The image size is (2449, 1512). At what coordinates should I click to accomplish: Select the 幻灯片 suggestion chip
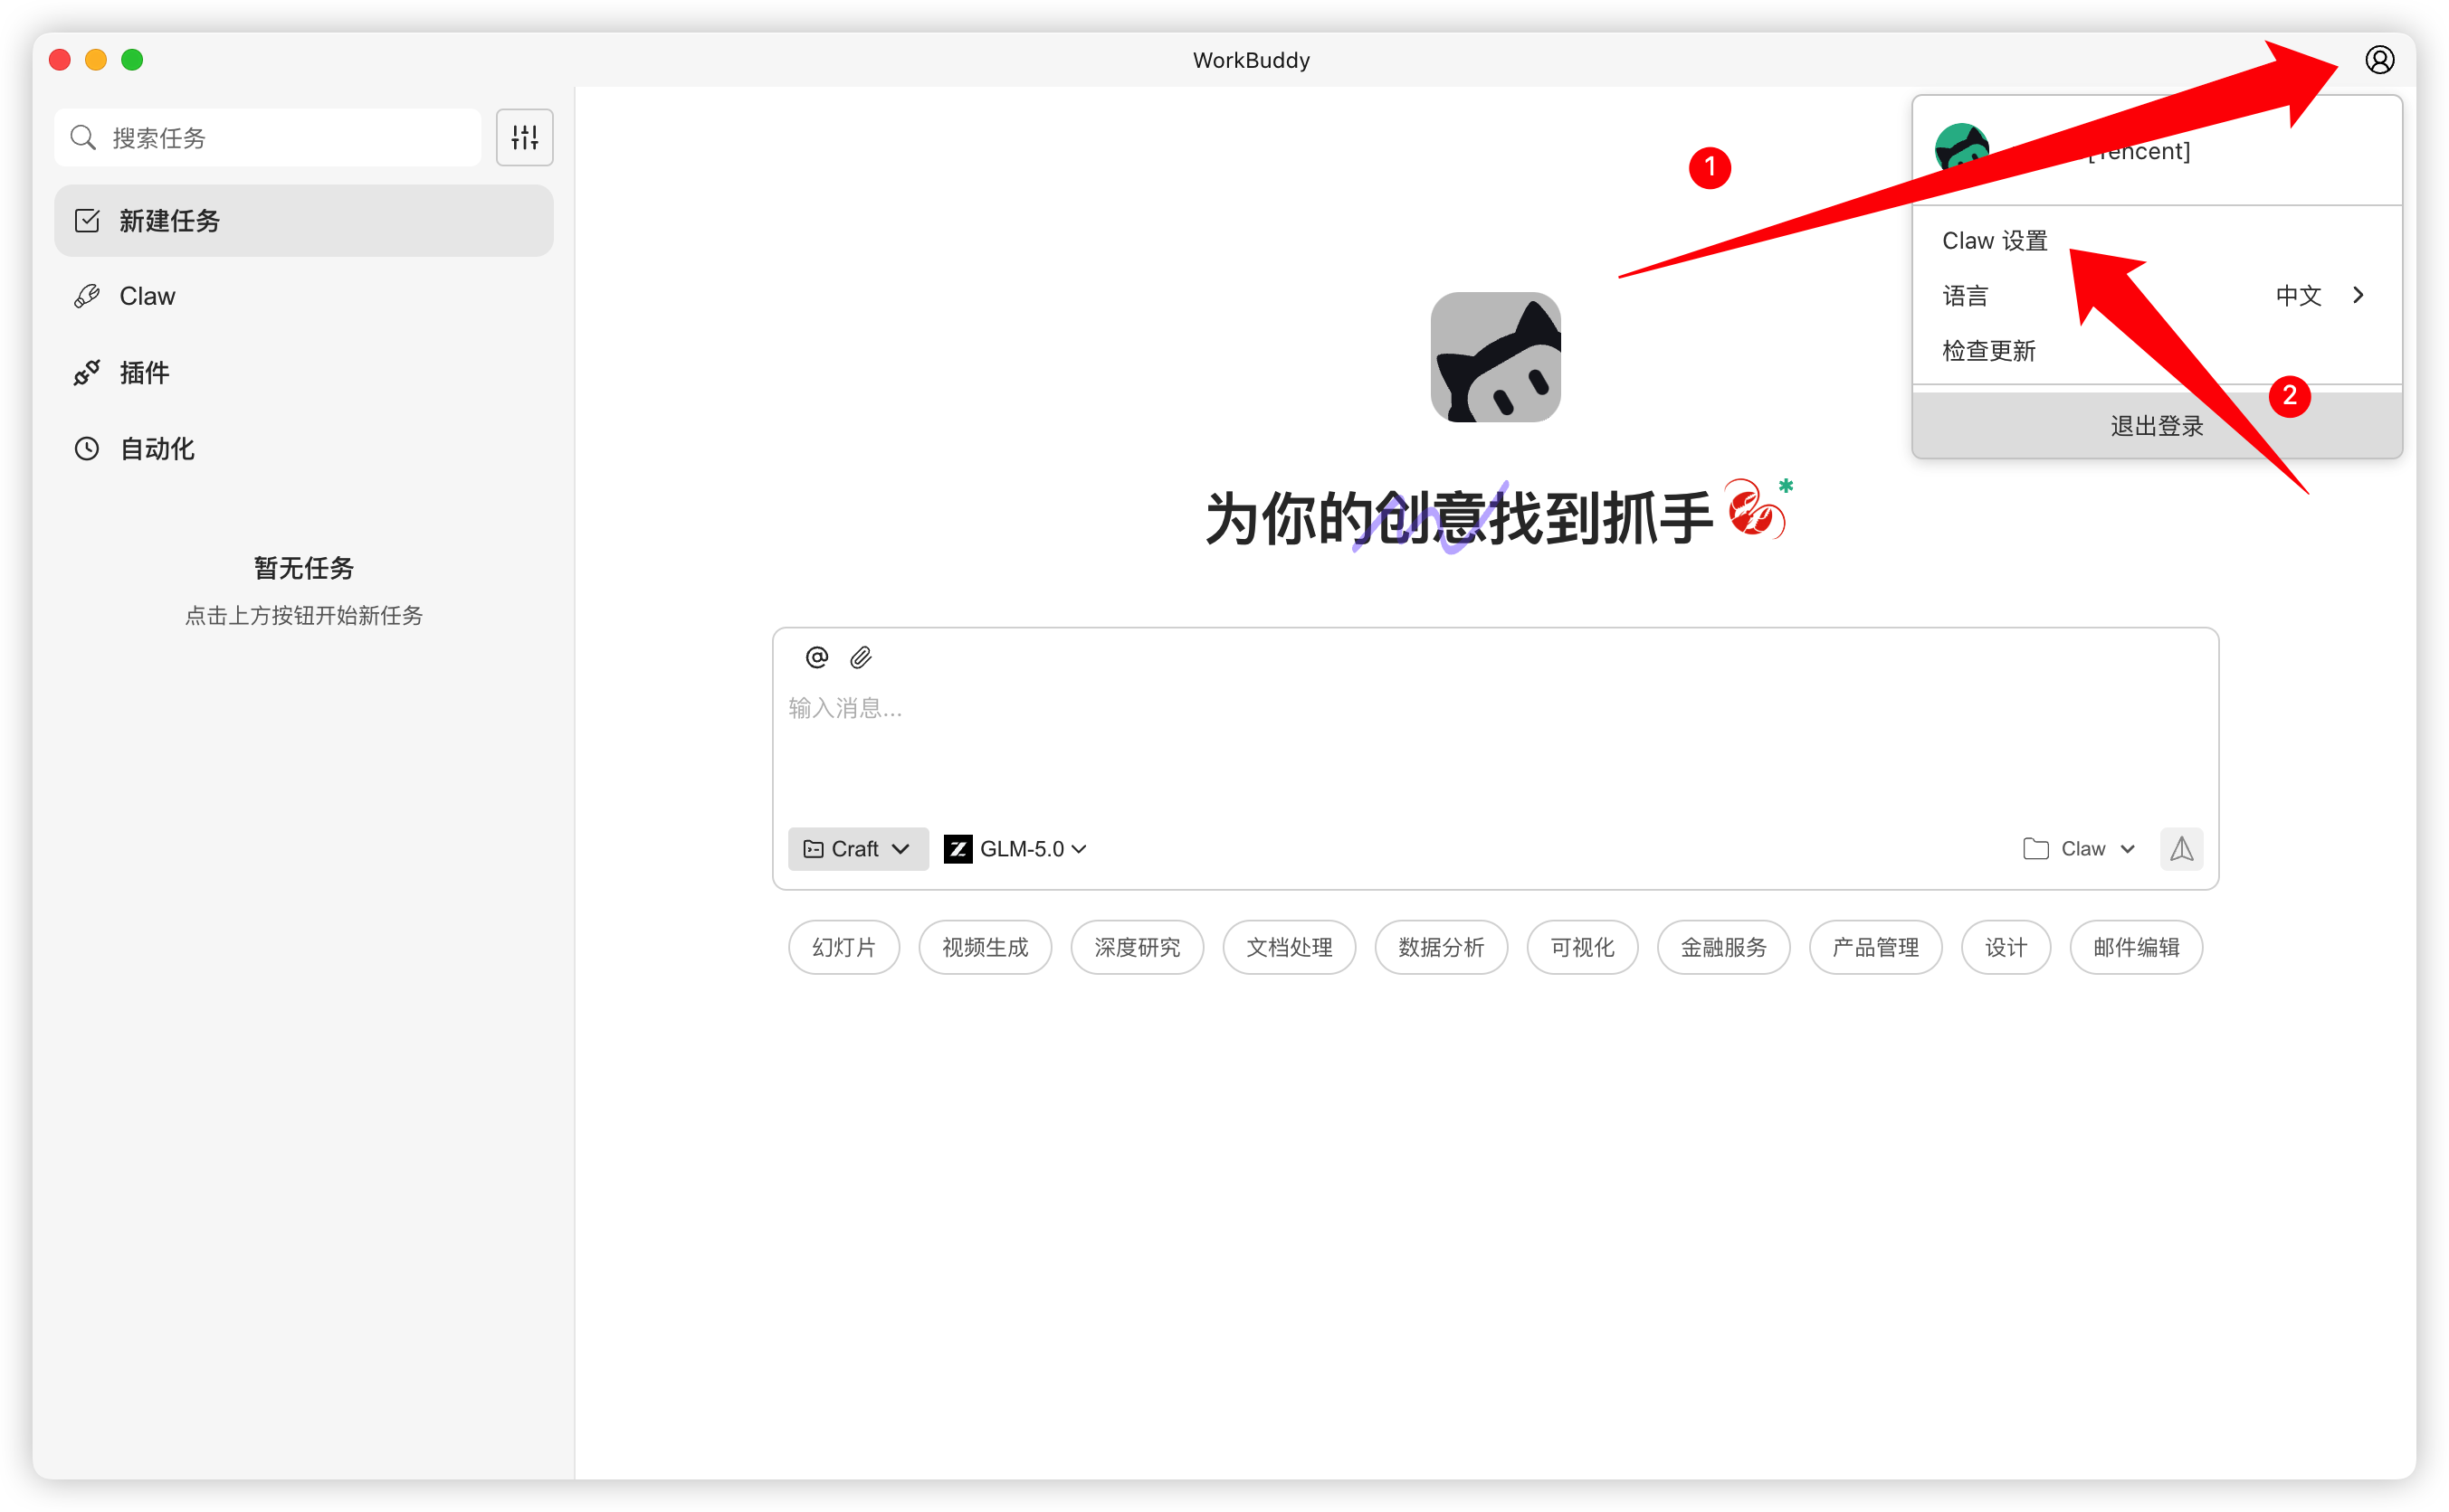[843, 947]
